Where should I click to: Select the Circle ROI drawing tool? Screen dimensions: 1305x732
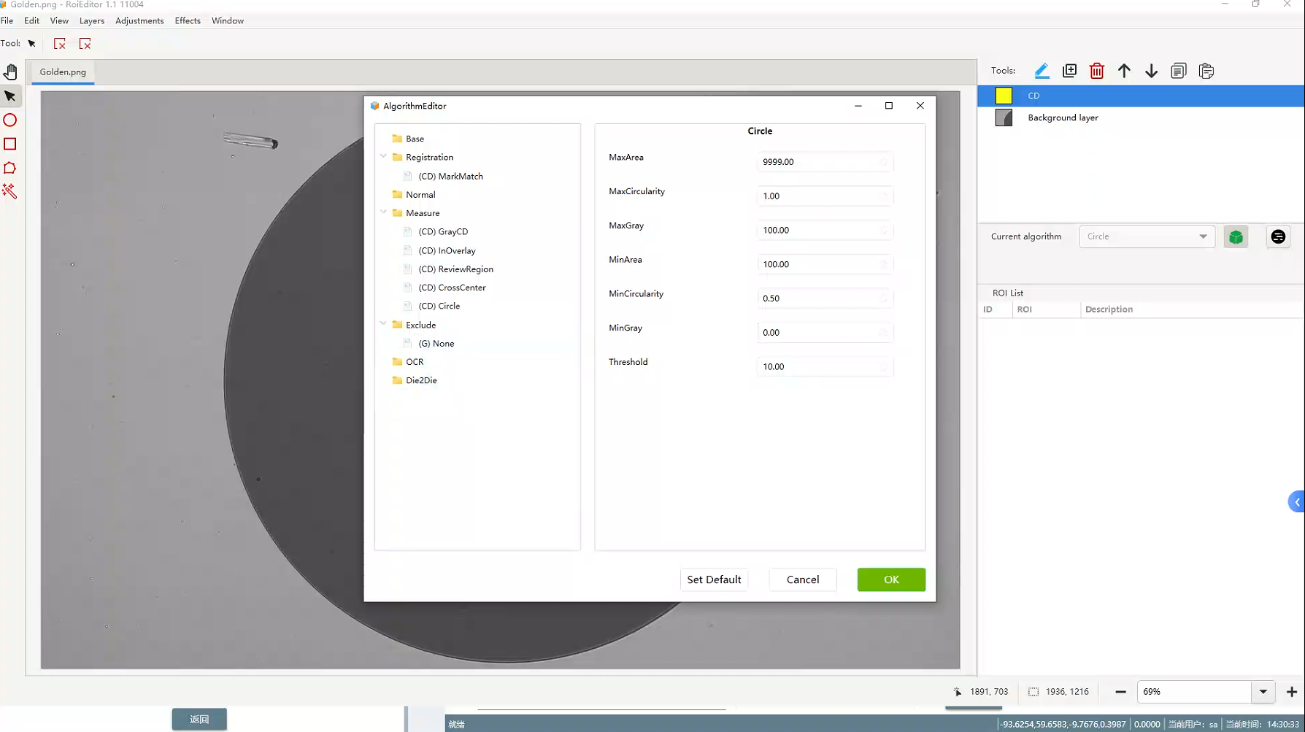pyautogui.click(x=10, y=120)
